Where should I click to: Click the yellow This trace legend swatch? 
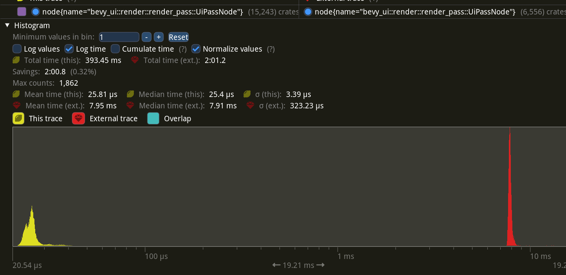click(18, 119)
